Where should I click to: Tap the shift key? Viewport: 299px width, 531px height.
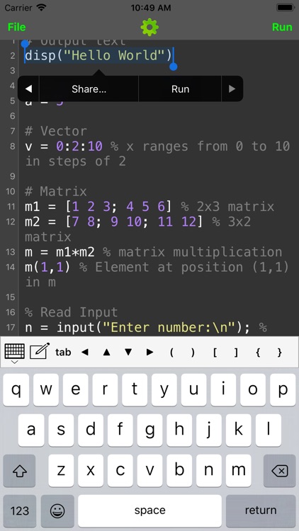pos(19,471)
